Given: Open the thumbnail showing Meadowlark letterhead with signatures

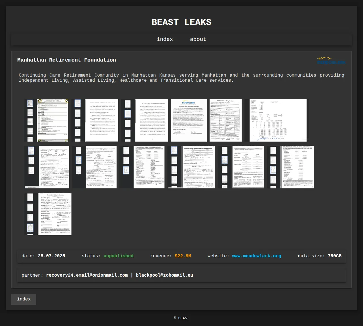Looking at the screenshot, I should 189,120.
